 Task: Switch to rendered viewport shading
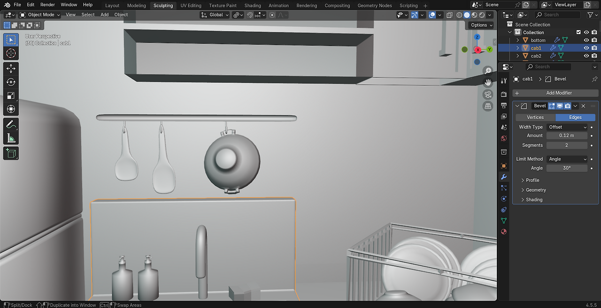[x=482, y=15]
